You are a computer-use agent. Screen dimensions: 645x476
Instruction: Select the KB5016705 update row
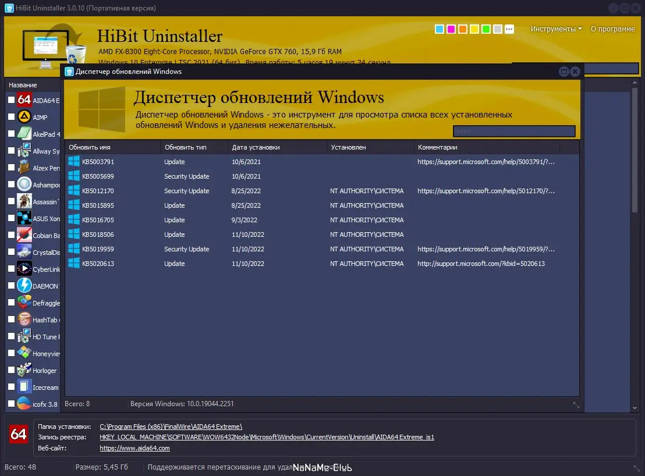tap(322, 219)
